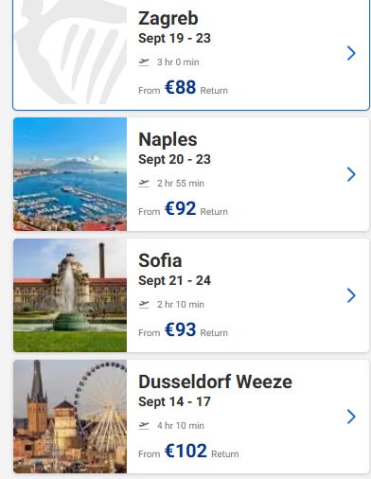Select the Zagreb placeholder harp image

pos(70,52)
